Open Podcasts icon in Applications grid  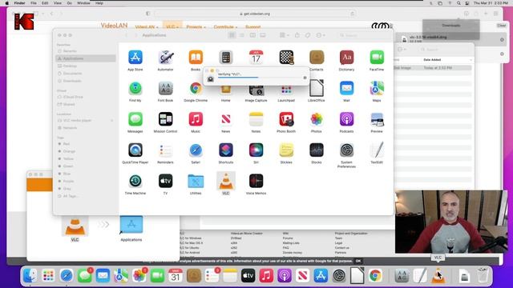pos(346,119)
